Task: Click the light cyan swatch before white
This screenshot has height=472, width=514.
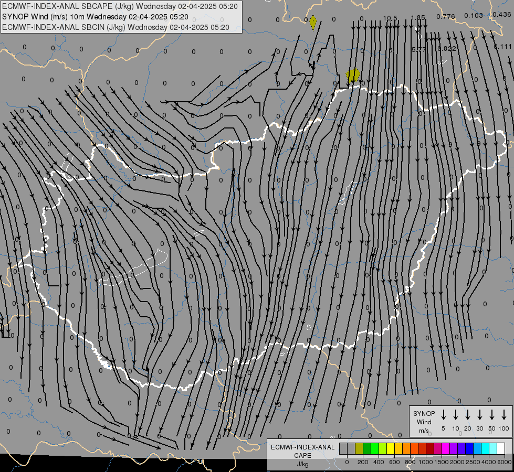Action: click(x=492, y=448)
